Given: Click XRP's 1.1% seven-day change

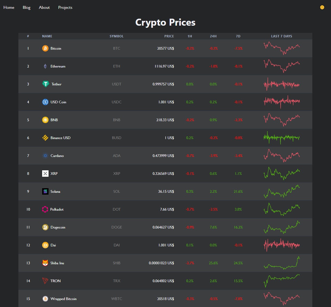Looking at the screenshot, I should (238, 174).
